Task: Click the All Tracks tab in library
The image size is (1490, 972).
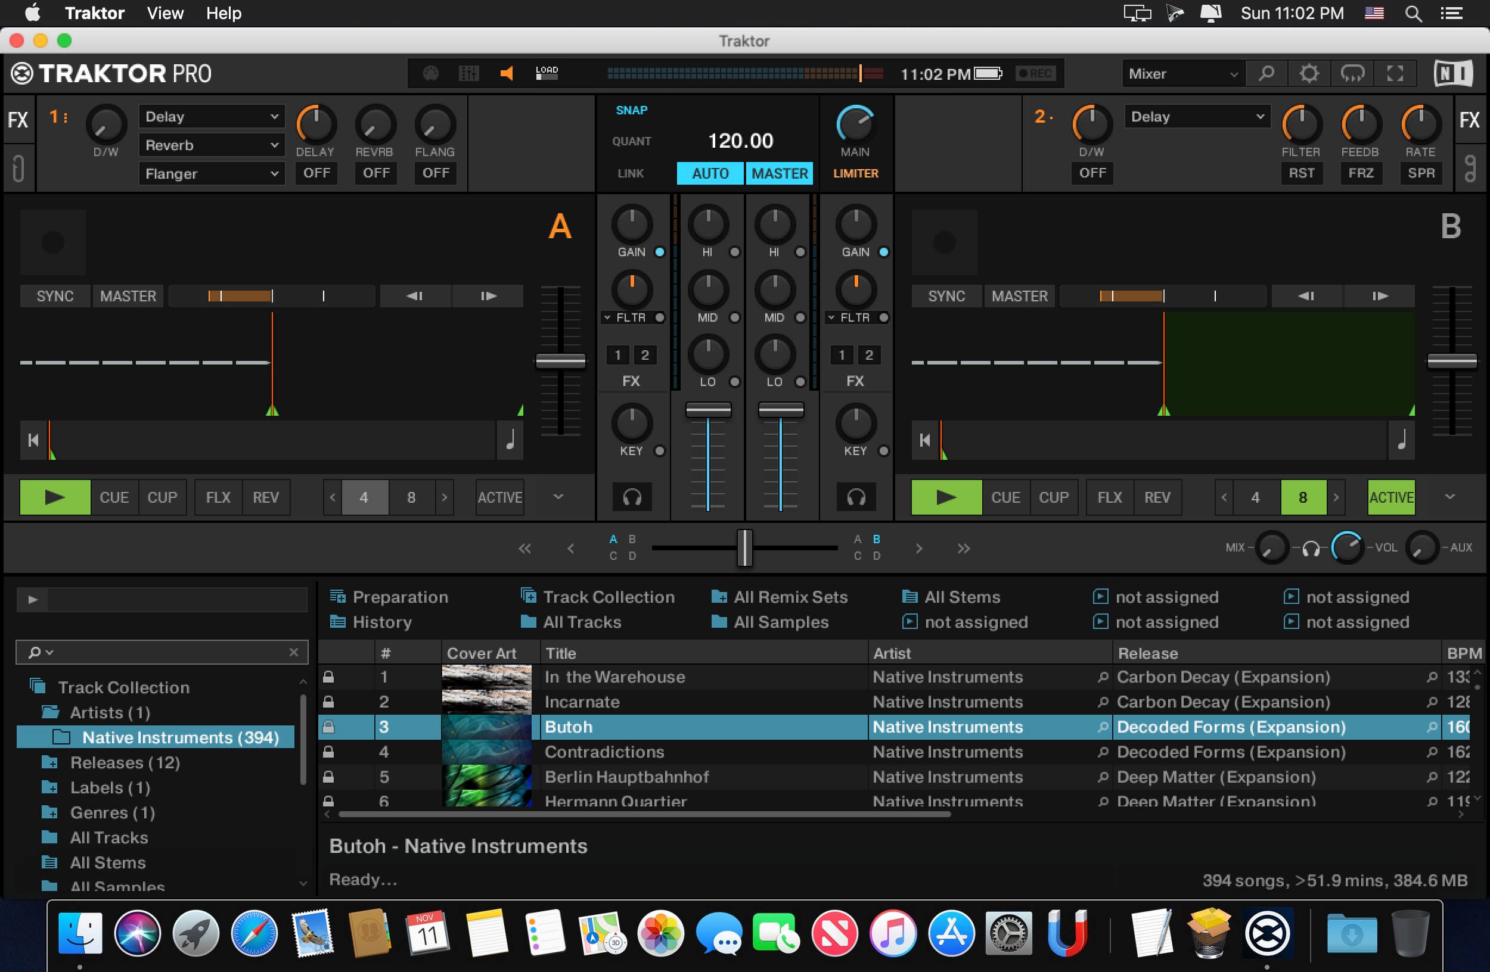Action: pos(582,622)
